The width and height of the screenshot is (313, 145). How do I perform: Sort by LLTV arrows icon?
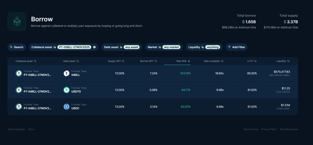(255, 61)
